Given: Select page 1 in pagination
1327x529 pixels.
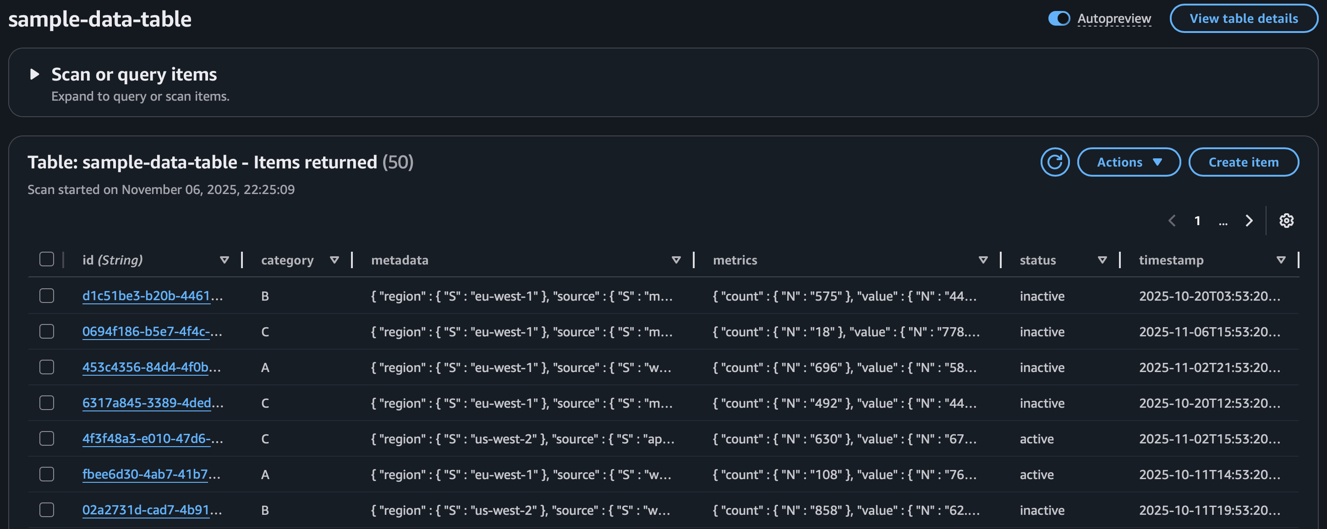Looking at the screenshot, I should tap(1198, 220).
